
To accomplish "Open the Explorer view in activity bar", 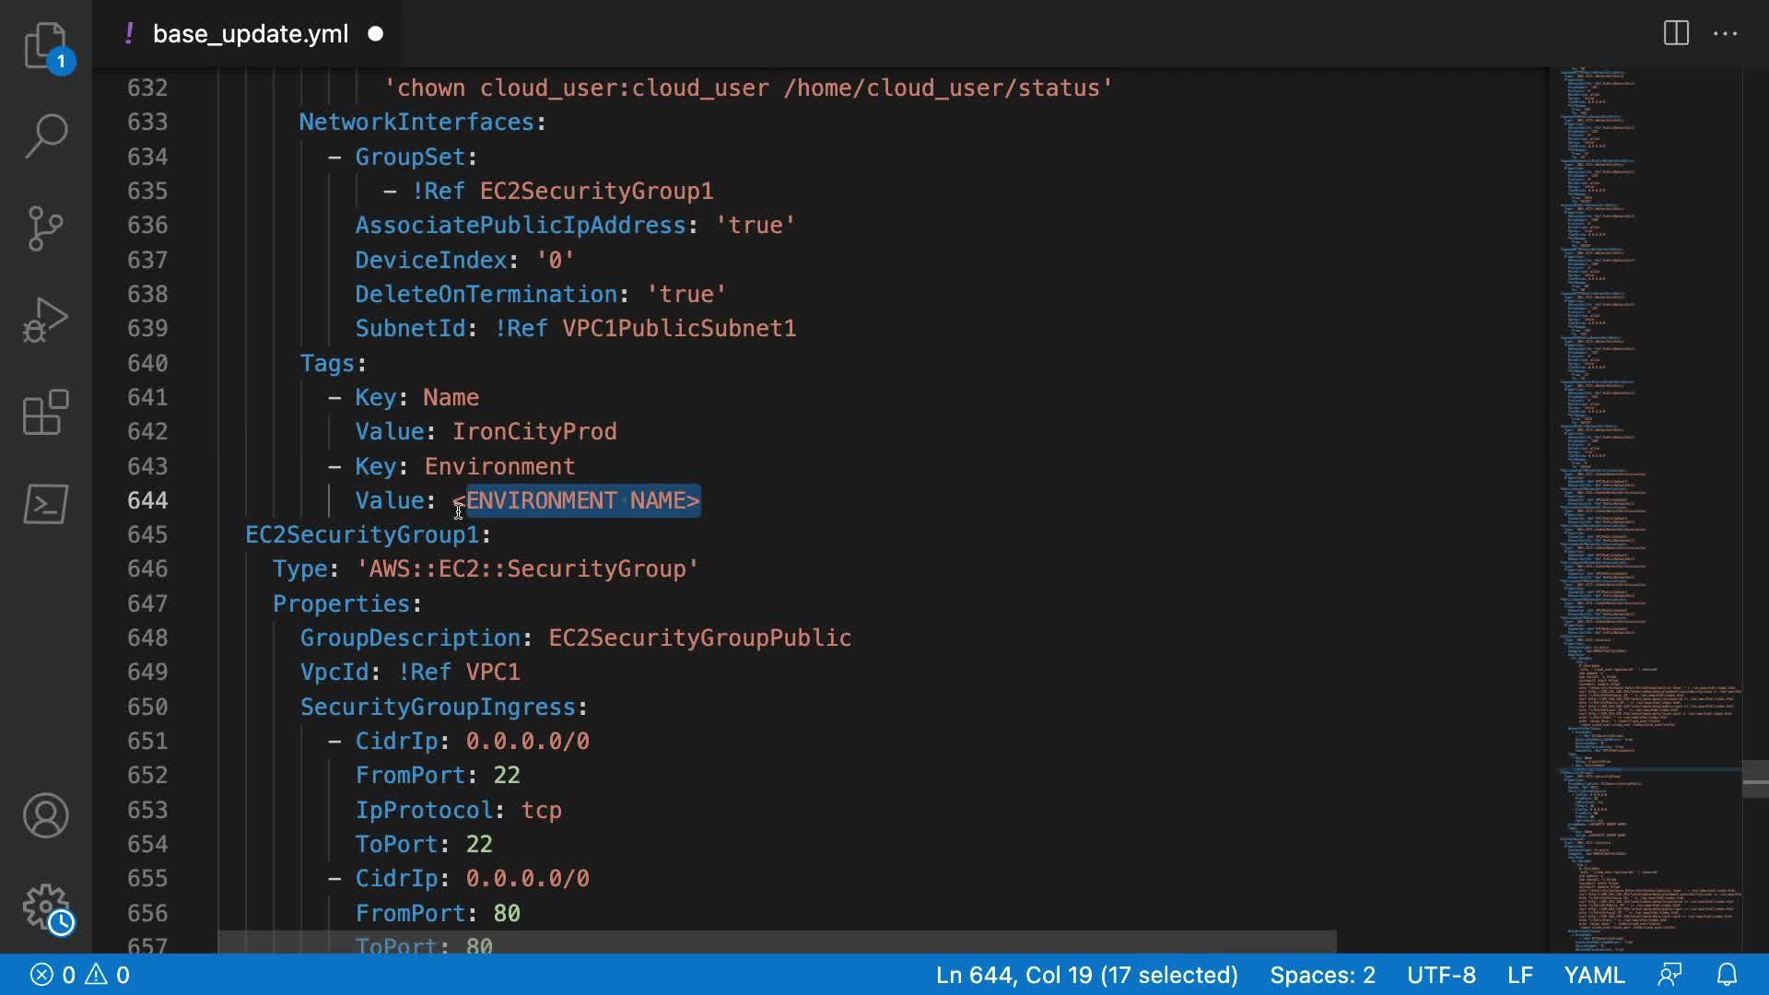I will (45, 44).
